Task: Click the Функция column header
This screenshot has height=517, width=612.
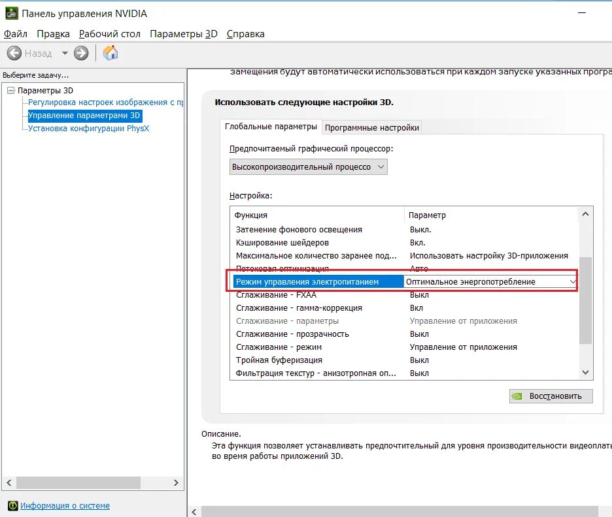Action: 317,215
